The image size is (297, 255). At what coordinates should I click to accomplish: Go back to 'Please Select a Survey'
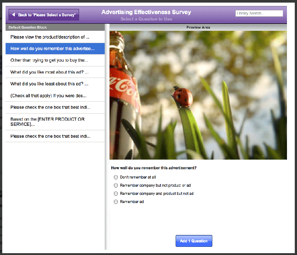click(44, 15)
